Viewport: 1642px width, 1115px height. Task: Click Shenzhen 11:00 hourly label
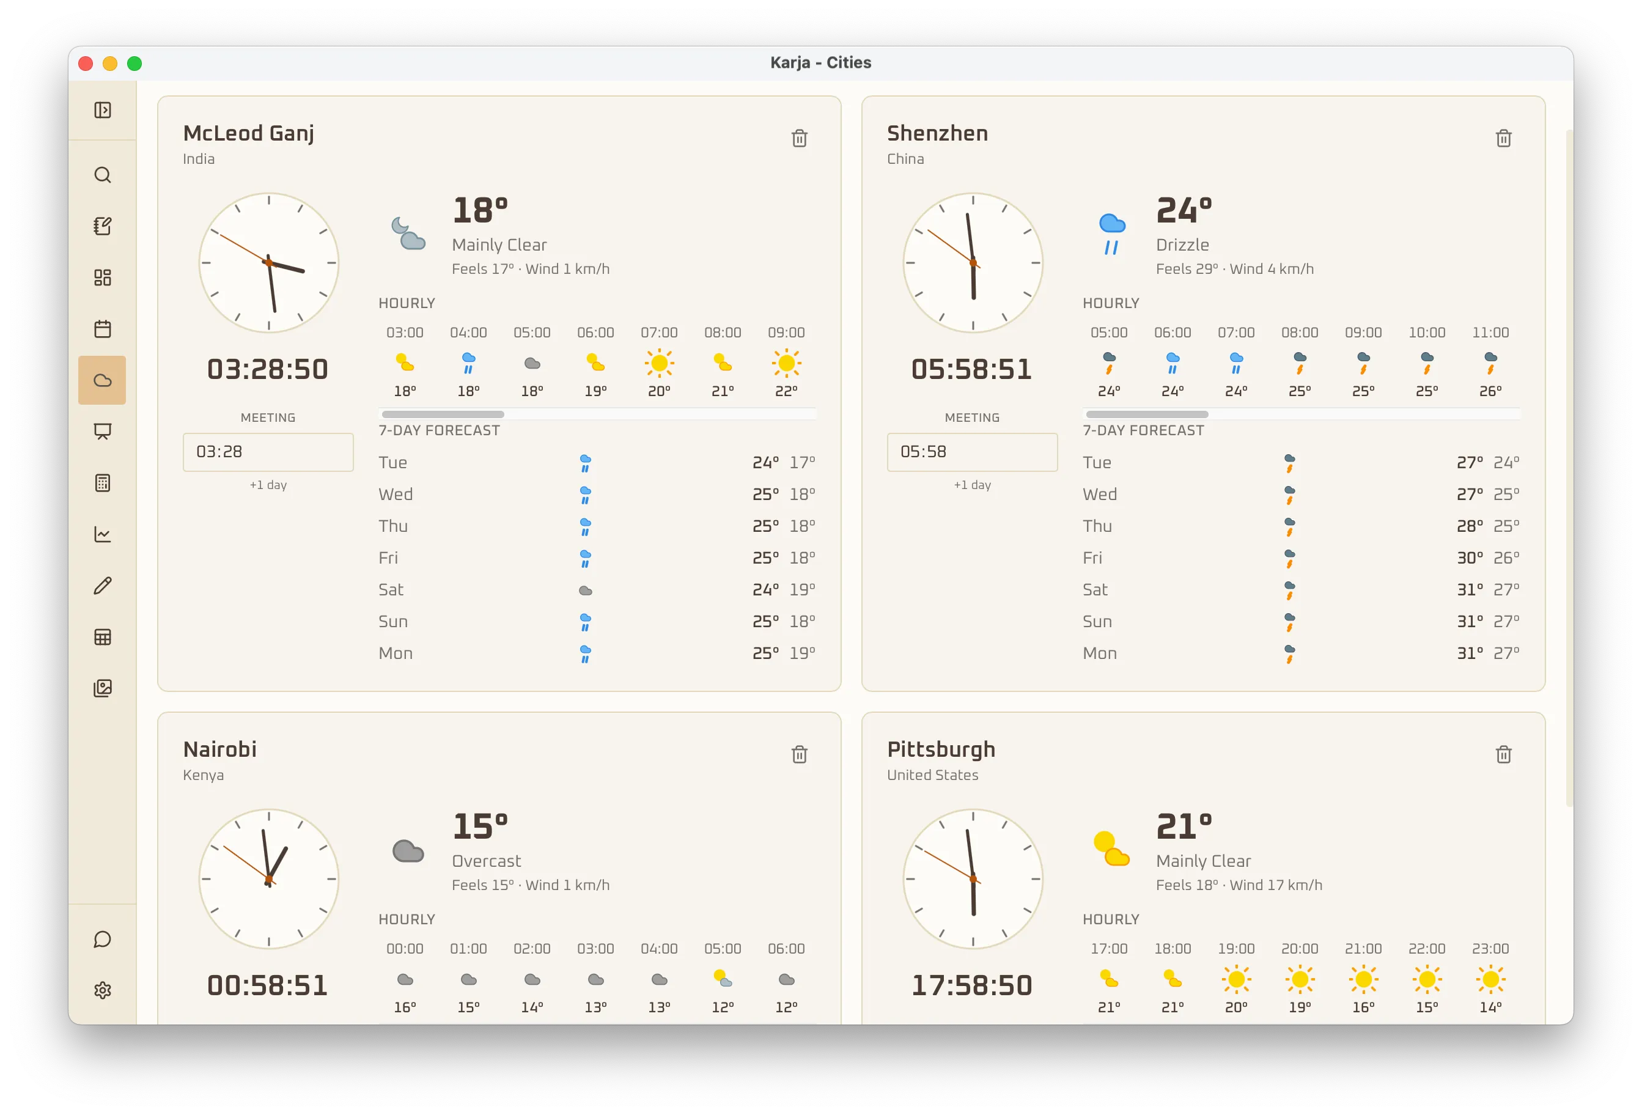(x=1491, y=333)
